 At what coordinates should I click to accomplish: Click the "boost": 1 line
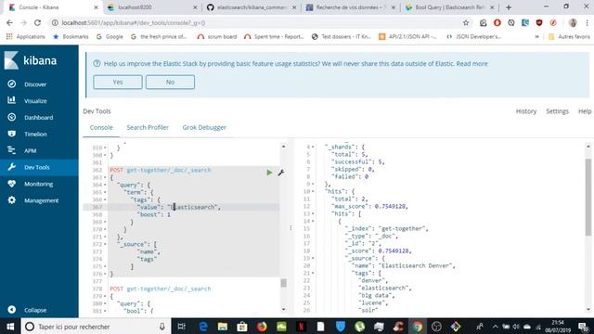pyautogui.click(x=154, y=214)
